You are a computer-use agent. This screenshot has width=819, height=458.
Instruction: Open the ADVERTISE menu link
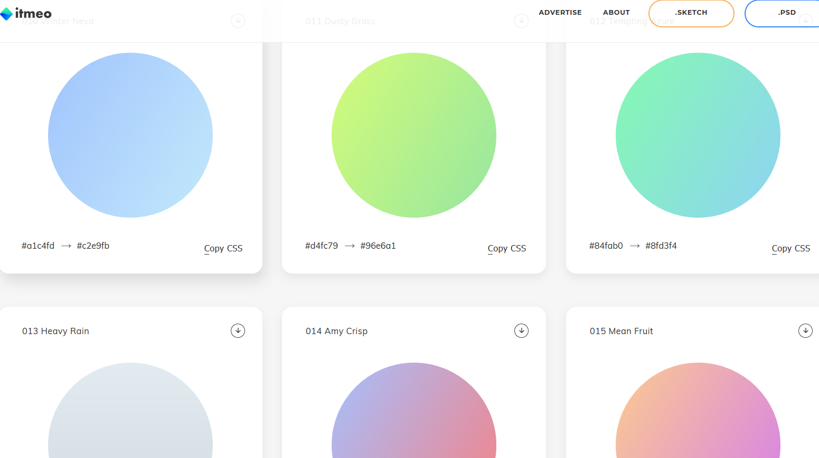point(560,12)
